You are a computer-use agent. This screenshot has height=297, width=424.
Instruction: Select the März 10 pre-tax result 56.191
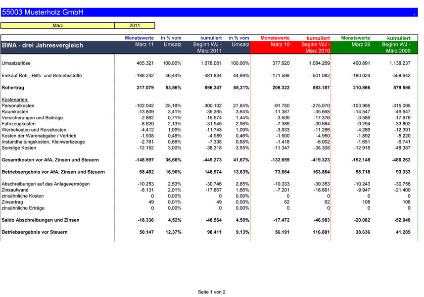[x=282, y=232]
